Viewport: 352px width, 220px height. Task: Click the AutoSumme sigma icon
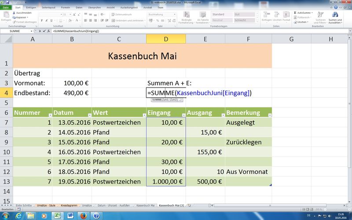pos(295,13)
